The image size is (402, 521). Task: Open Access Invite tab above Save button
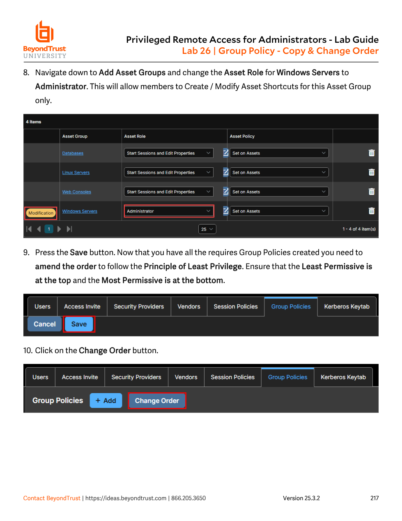pos(82,307)
